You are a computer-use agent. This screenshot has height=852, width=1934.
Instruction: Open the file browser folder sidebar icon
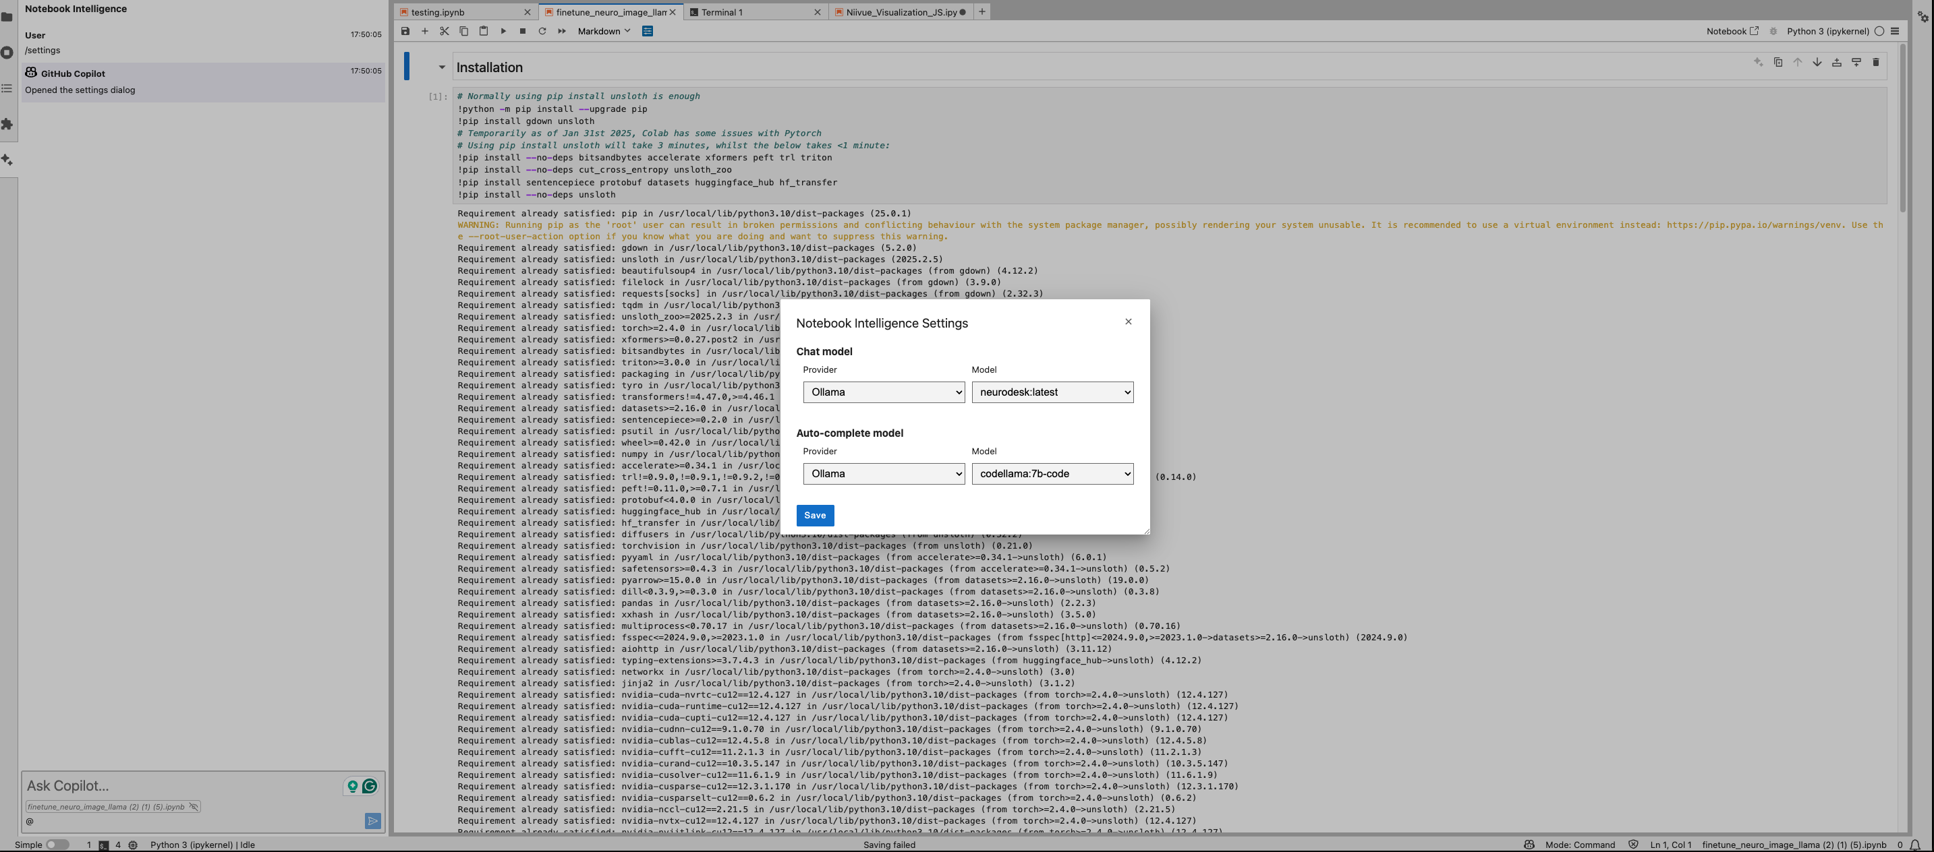tap(7, 16)
